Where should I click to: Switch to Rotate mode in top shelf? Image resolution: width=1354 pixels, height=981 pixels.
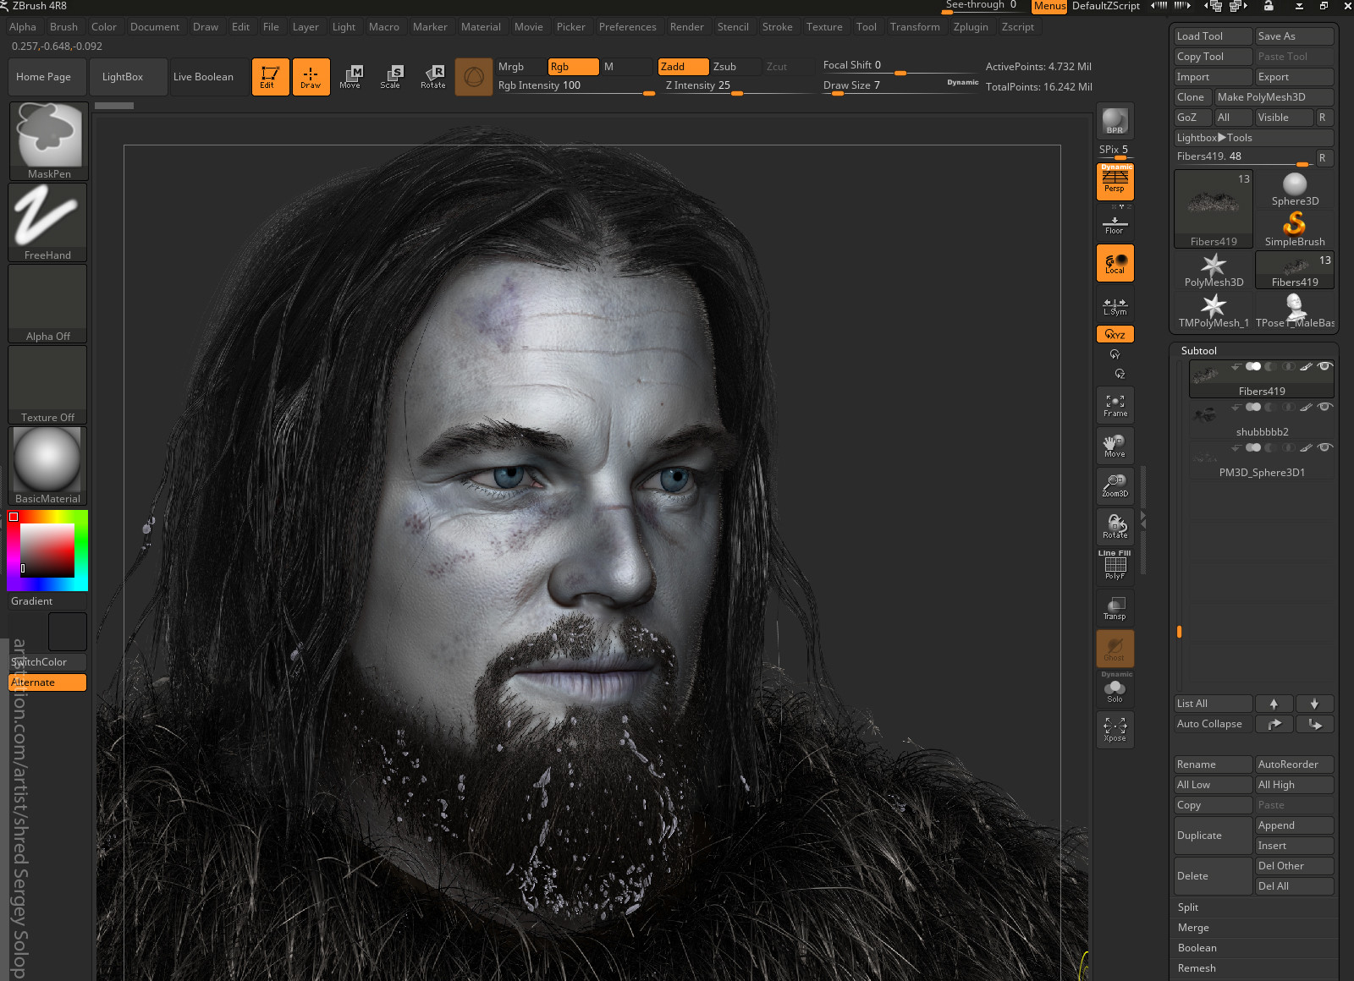point(432,77)
